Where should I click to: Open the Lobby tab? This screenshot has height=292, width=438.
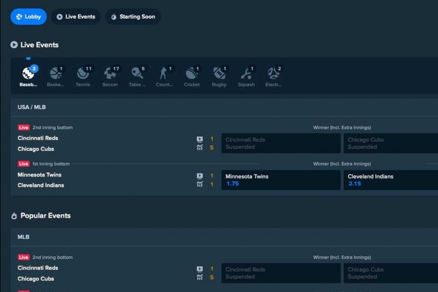pyautogui.click(x=28, y=16)
